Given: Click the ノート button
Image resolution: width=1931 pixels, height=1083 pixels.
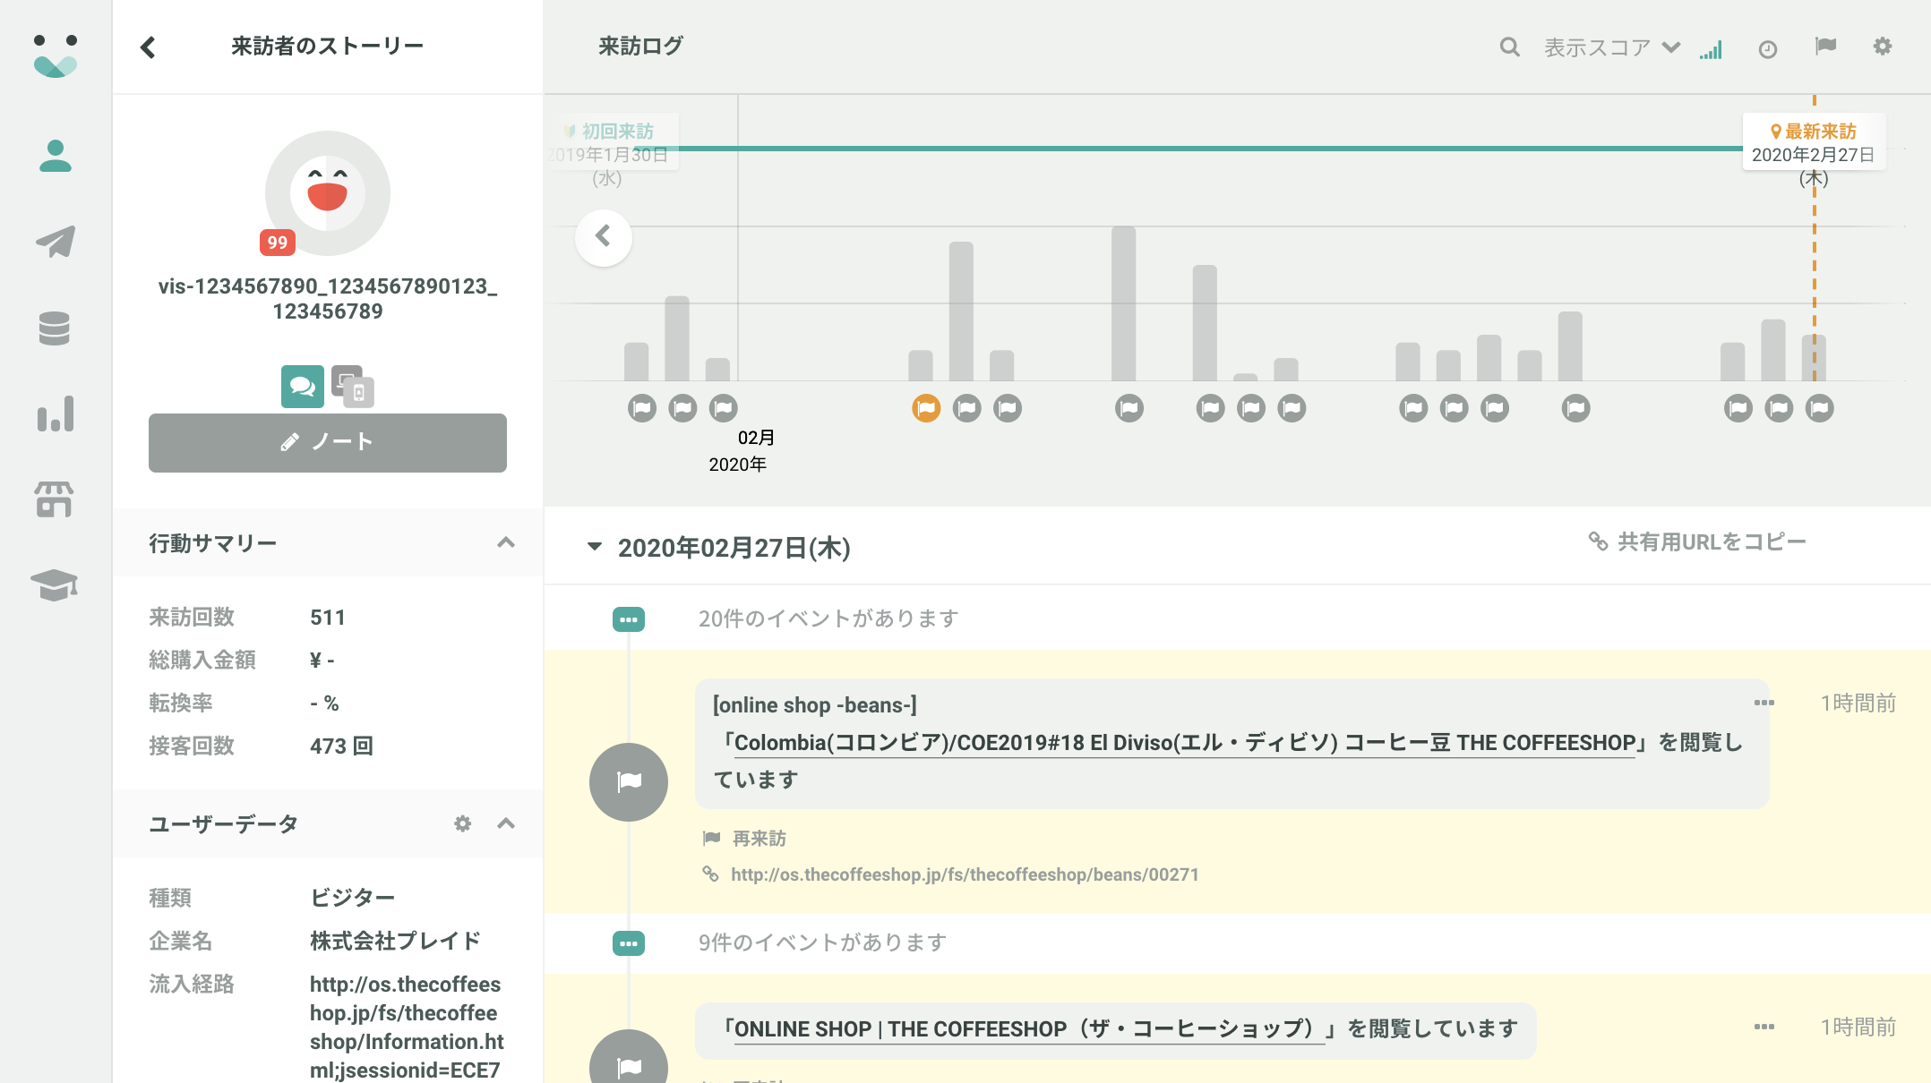Looking at the screenshot, I should (328, 443).
